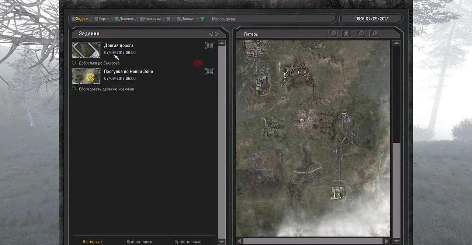Open description icon for Прогулка по Новой Зоне

coord(209,72)
